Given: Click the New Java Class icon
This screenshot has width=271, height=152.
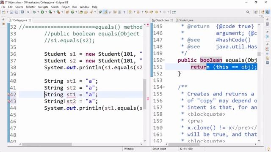Looking at the screenshot, I should (x=72, y=12).
